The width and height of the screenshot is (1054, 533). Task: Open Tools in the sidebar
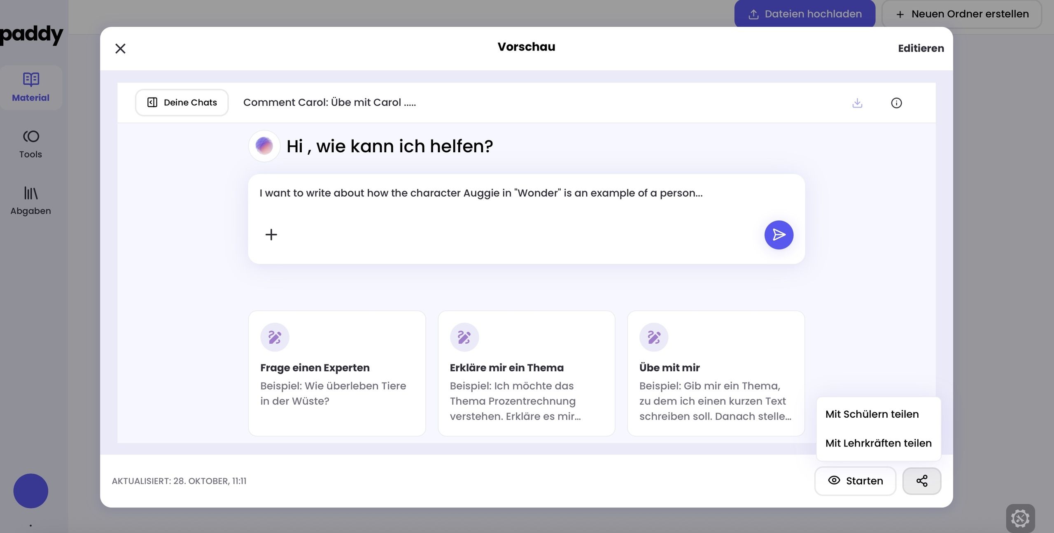30,144
